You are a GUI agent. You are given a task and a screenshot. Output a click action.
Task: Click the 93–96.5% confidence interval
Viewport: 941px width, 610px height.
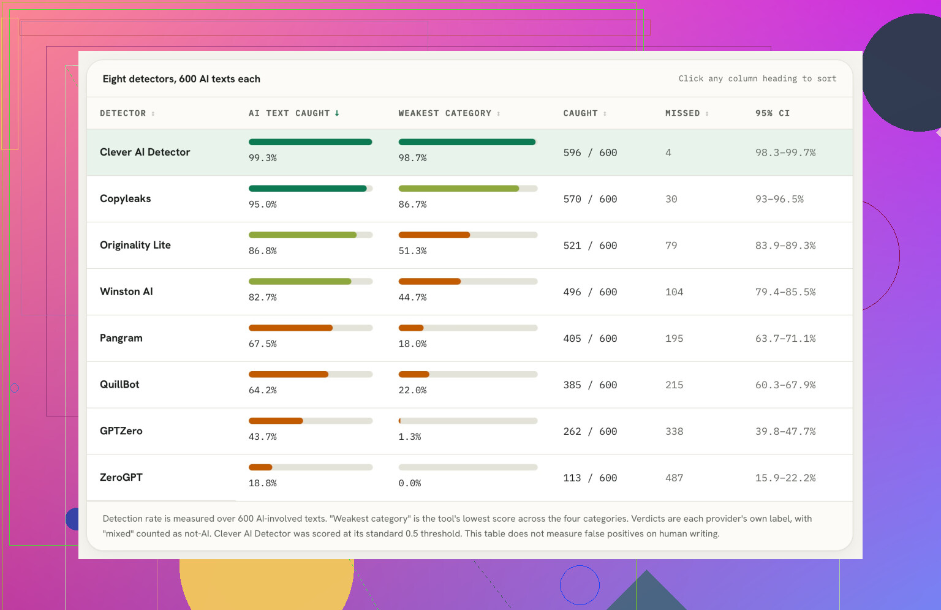pos(779,199)
